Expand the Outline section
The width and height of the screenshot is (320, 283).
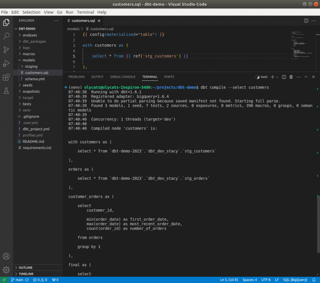pyautogui.click(x=38, y=267)
